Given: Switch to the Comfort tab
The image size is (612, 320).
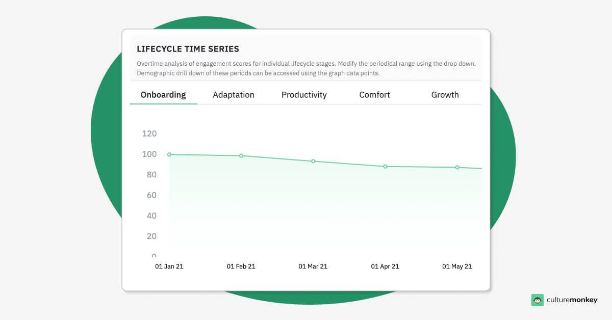Looking at the screenshot, I should pos(374,95).
